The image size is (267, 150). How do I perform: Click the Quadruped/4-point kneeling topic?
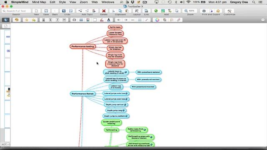(111, 122)
